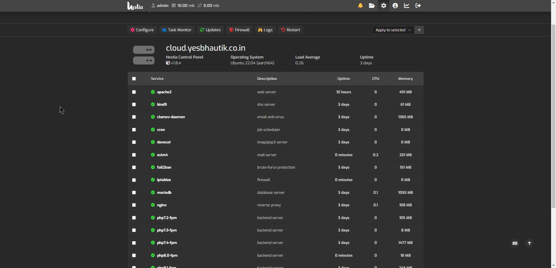Check the iptables service checkbox

pyautogui.click(x=134, y=180)
